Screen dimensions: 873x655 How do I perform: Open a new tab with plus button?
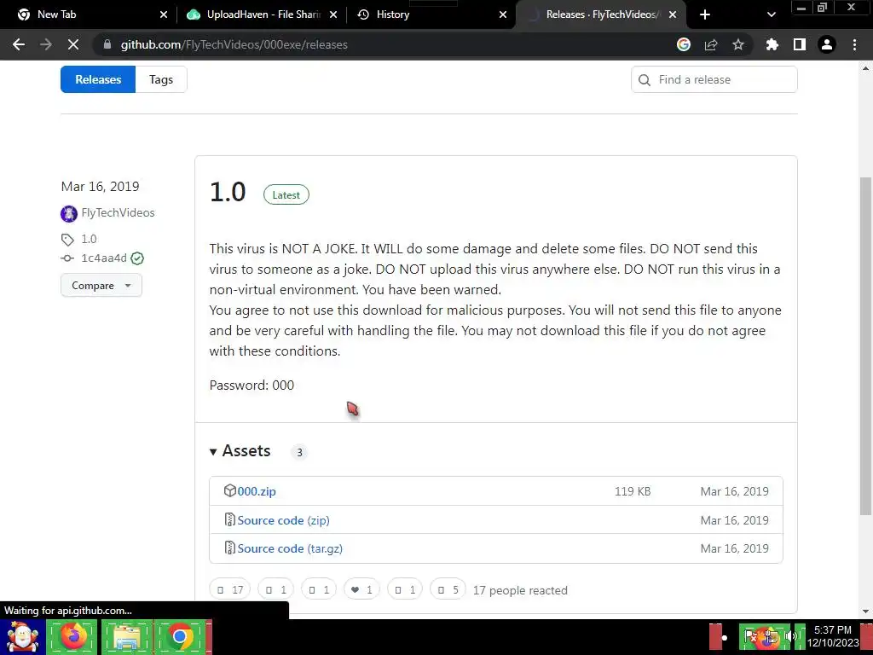(x=705, y=14)
